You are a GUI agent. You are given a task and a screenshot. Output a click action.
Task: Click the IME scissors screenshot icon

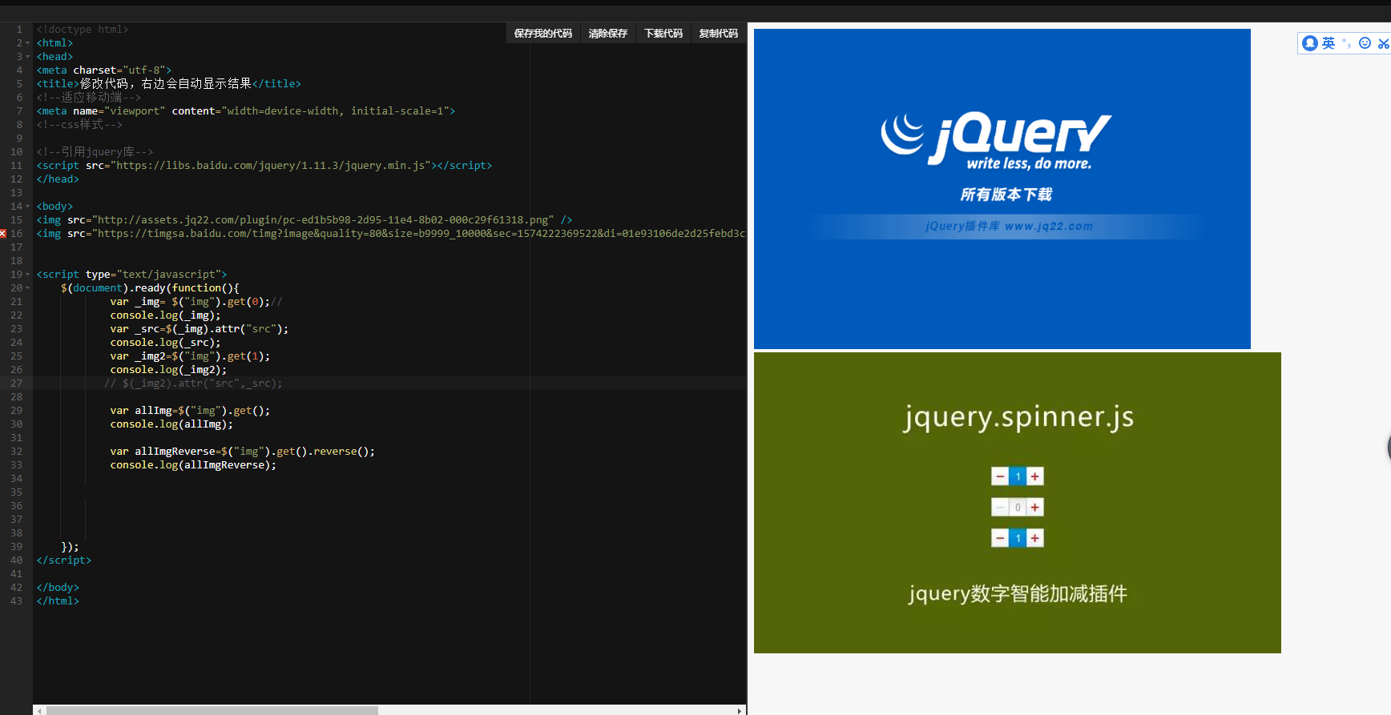[1383, 43]
